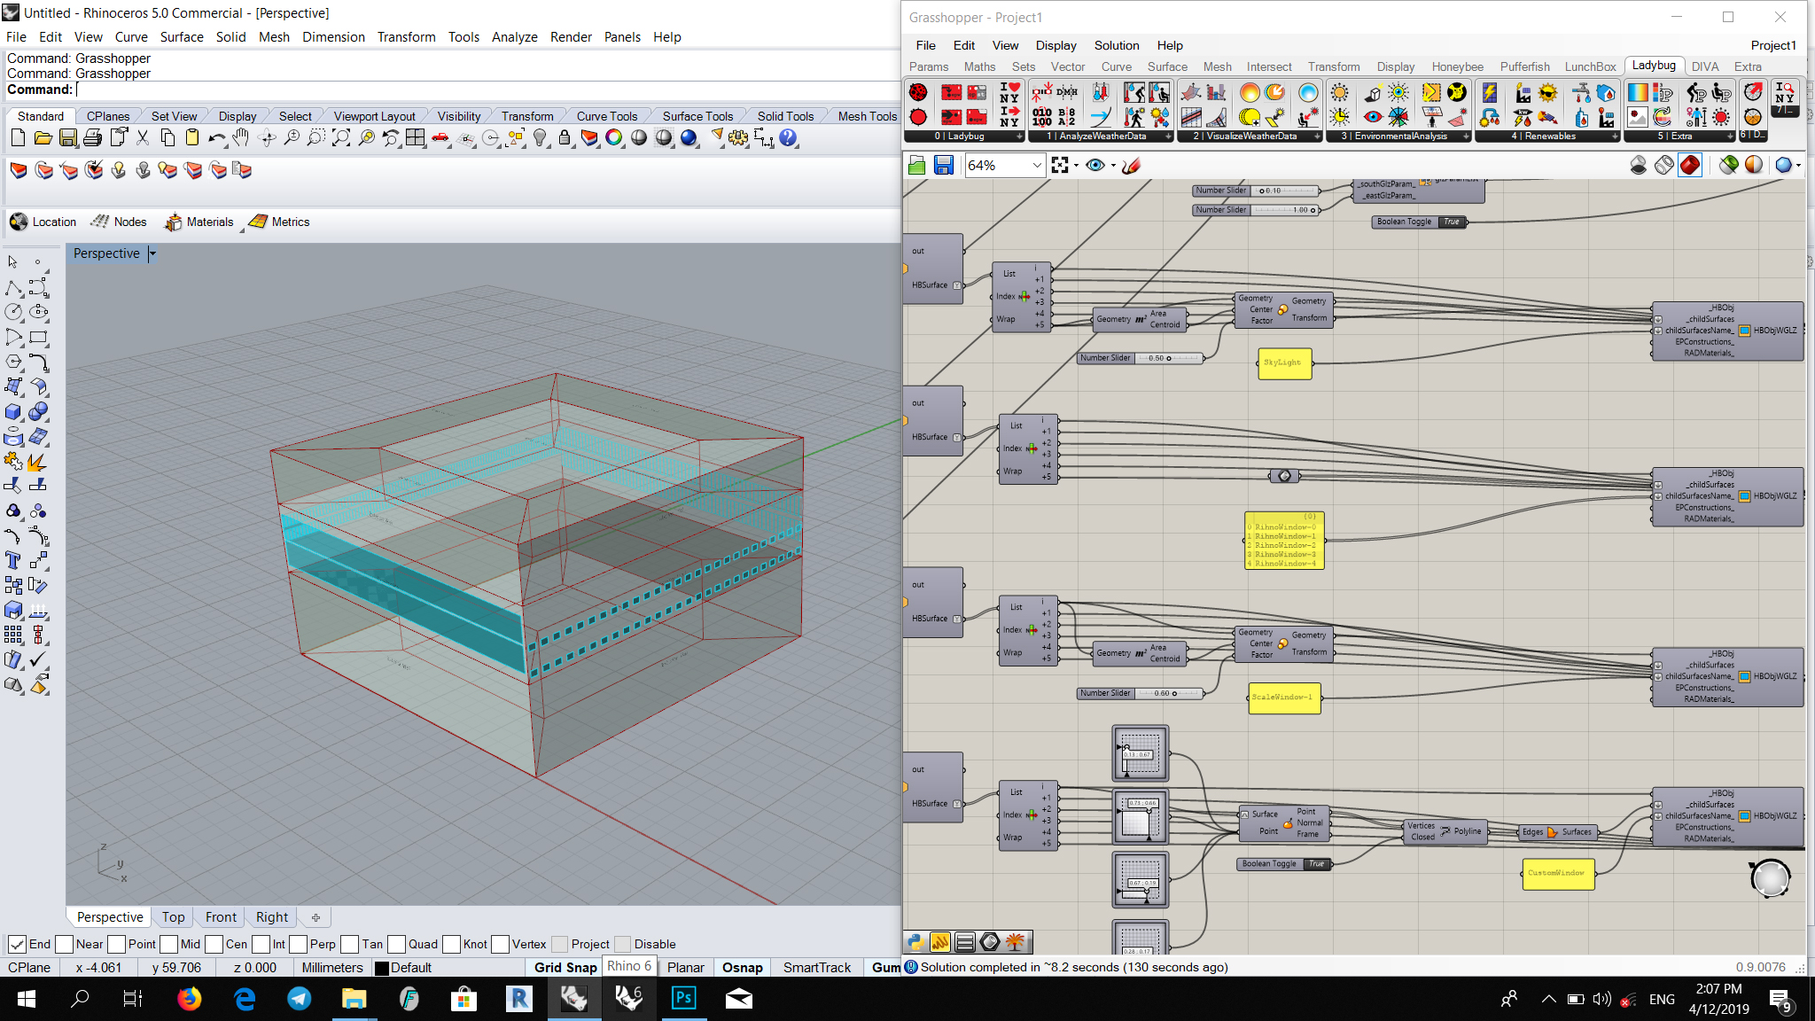Click the Location globe icon

coord(19,222)
